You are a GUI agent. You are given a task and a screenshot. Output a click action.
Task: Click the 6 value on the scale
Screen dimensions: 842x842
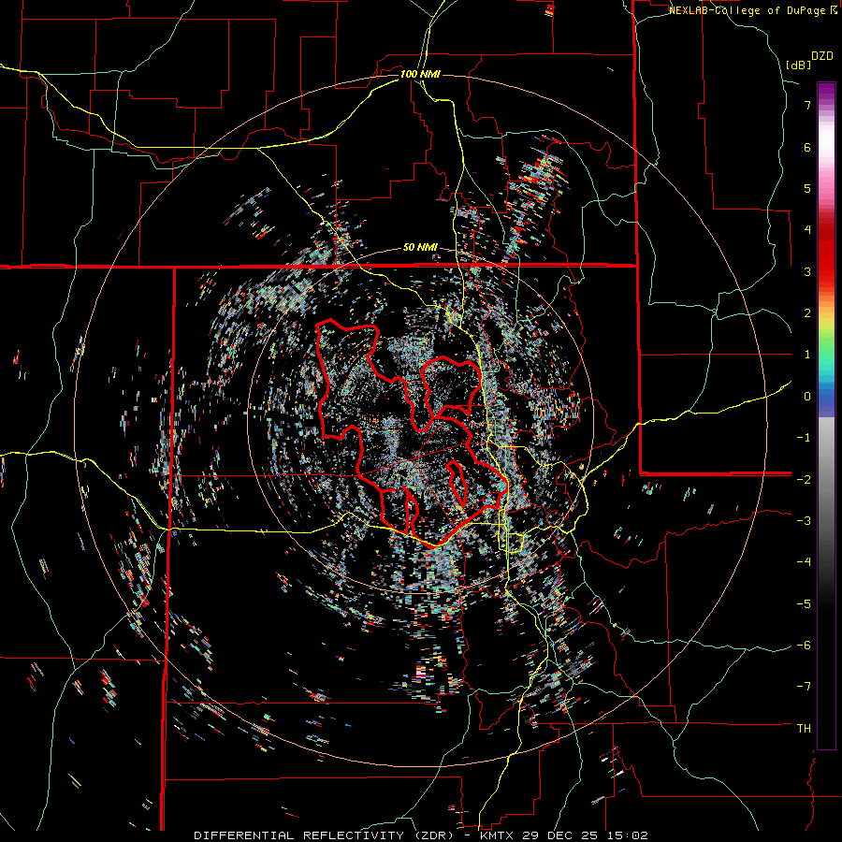tap(807, 147)
